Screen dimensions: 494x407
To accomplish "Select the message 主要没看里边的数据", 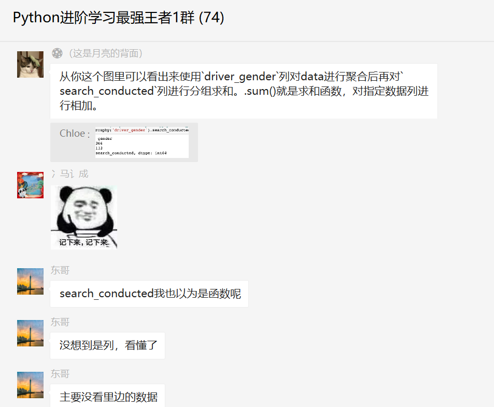I will click(x=108, y=396).
